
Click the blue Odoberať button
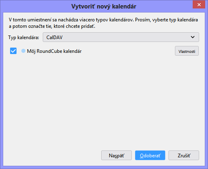click(150, 155)
